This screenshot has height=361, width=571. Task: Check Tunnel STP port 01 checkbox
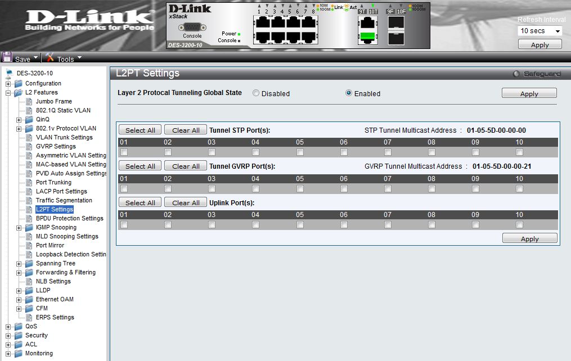pyautogui.click(x=124, y=152)
